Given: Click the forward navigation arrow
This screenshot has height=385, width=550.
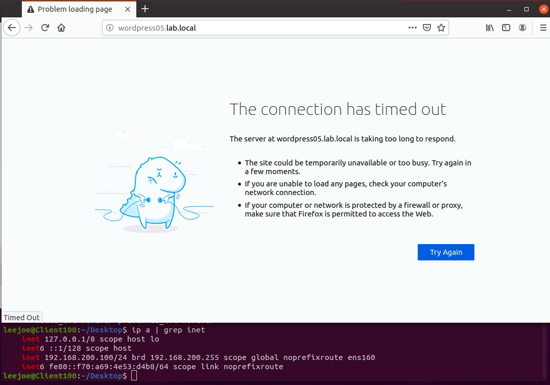Looking at the screenshot, I should click(29, 28).
